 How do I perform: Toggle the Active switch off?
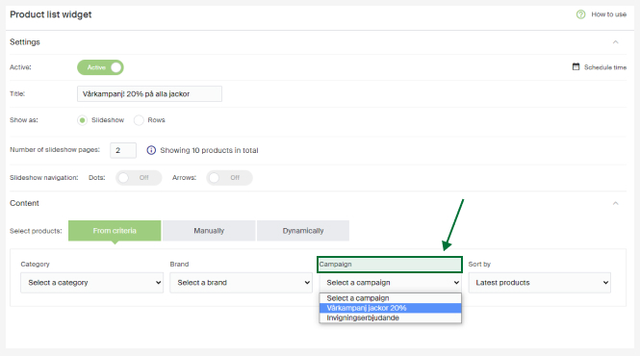point(100,67)
